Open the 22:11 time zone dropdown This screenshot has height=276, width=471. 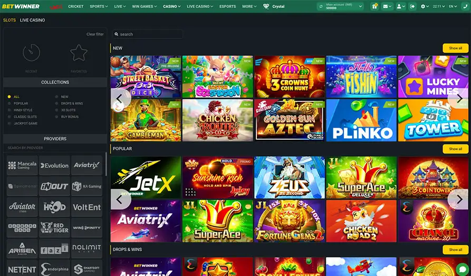pyautogui.click(x=439, y=6)
